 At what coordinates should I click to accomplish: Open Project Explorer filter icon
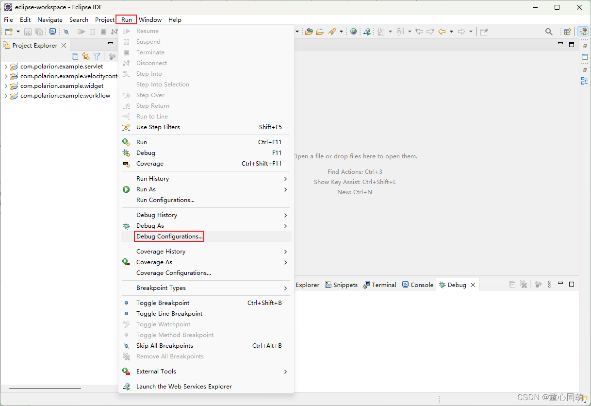click(x=97, y=56)
